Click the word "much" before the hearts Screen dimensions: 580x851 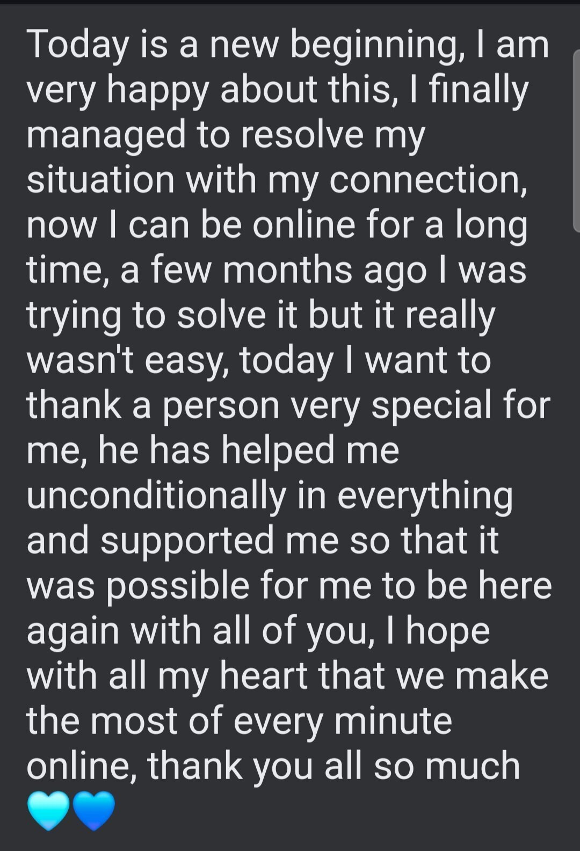473,766
